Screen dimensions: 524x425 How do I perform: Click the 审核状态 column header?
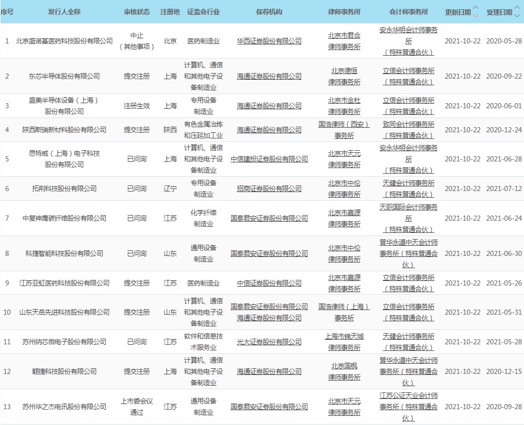pos(137,12)
